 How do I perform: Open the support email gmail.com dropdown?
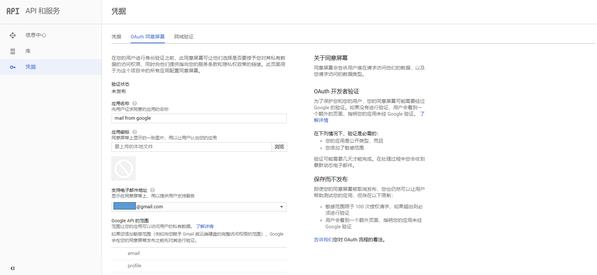[281, 207]
